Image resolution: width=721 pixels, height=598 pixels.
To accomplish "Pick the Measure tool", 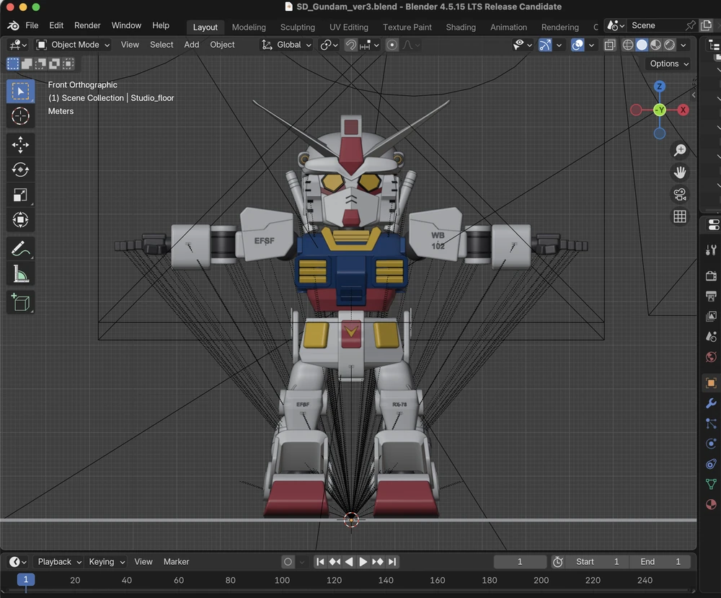I will click(x=20, y=274).
